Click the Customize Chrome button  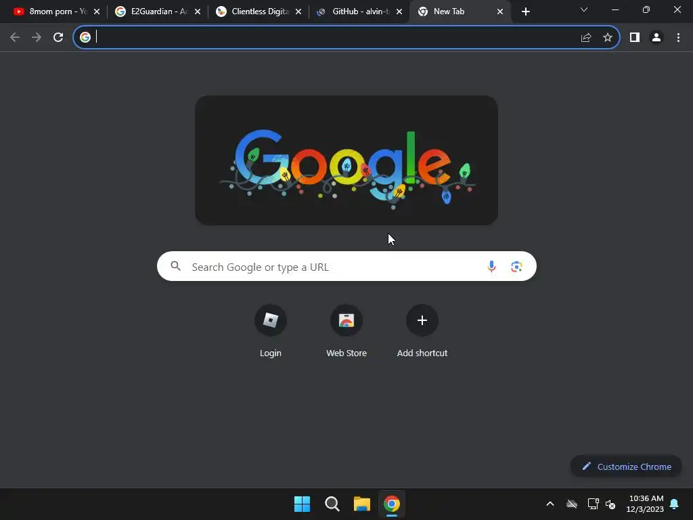click(626, 467)
